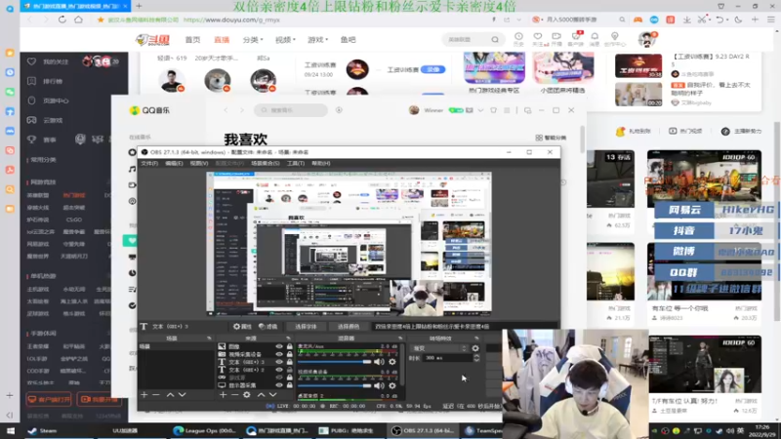Click 选择字体 button in OBS

[306, 327]
